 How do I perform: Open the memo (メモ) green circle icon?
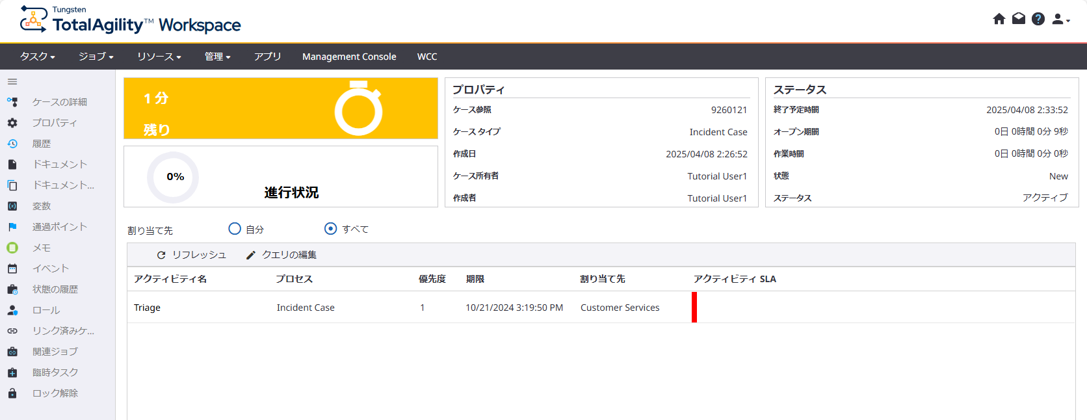tap(12, 248)
